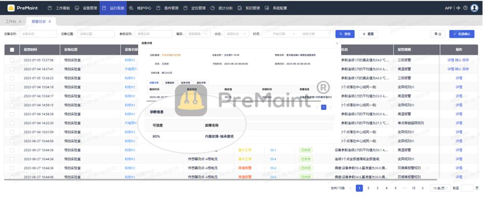This screenshot has width=483, height=199.
Task: Click the APP link in header
Action: pos(448,8)
